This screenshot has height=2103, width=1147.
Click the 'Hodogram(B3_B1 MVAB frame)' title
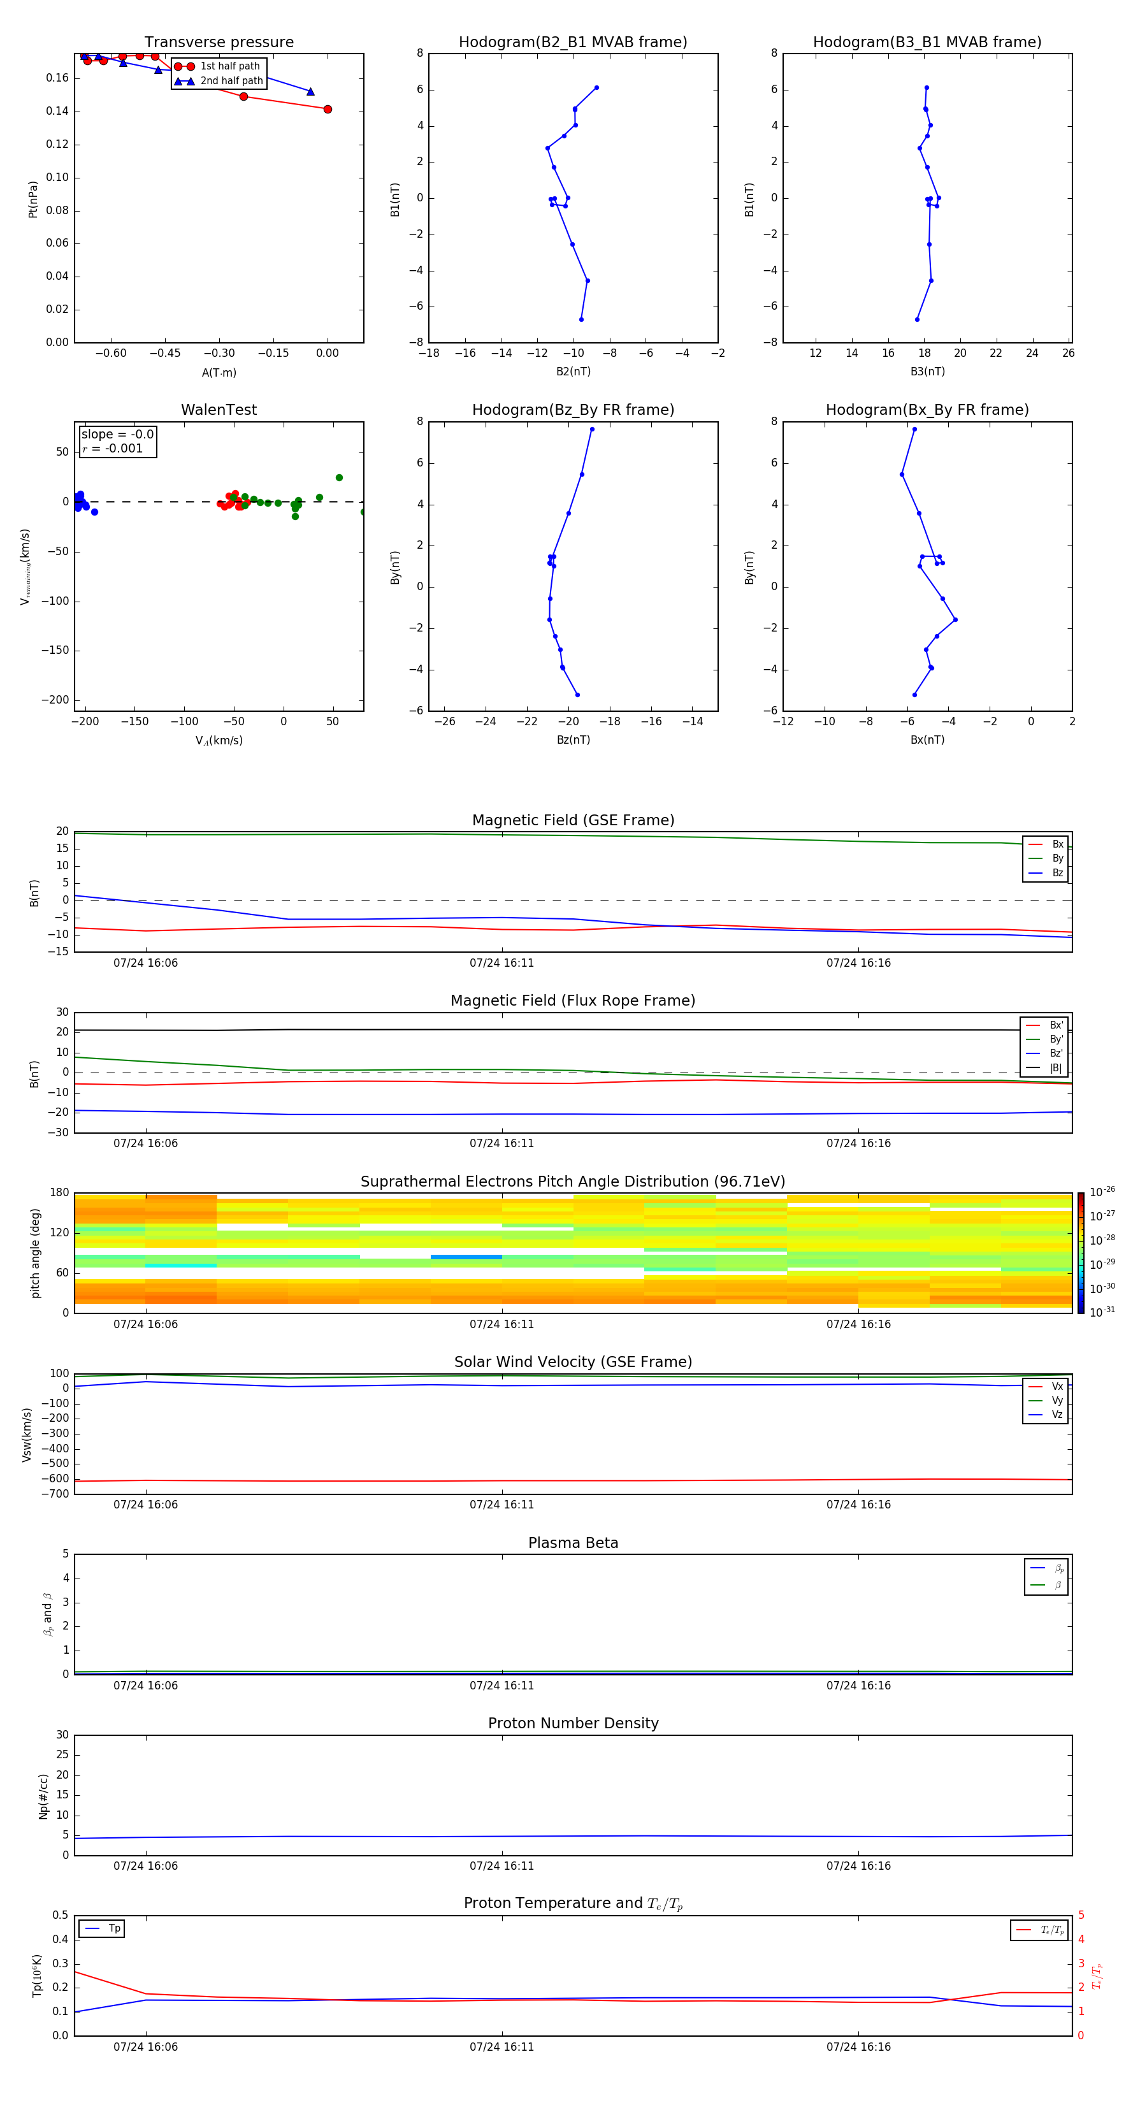coord(927,41)
